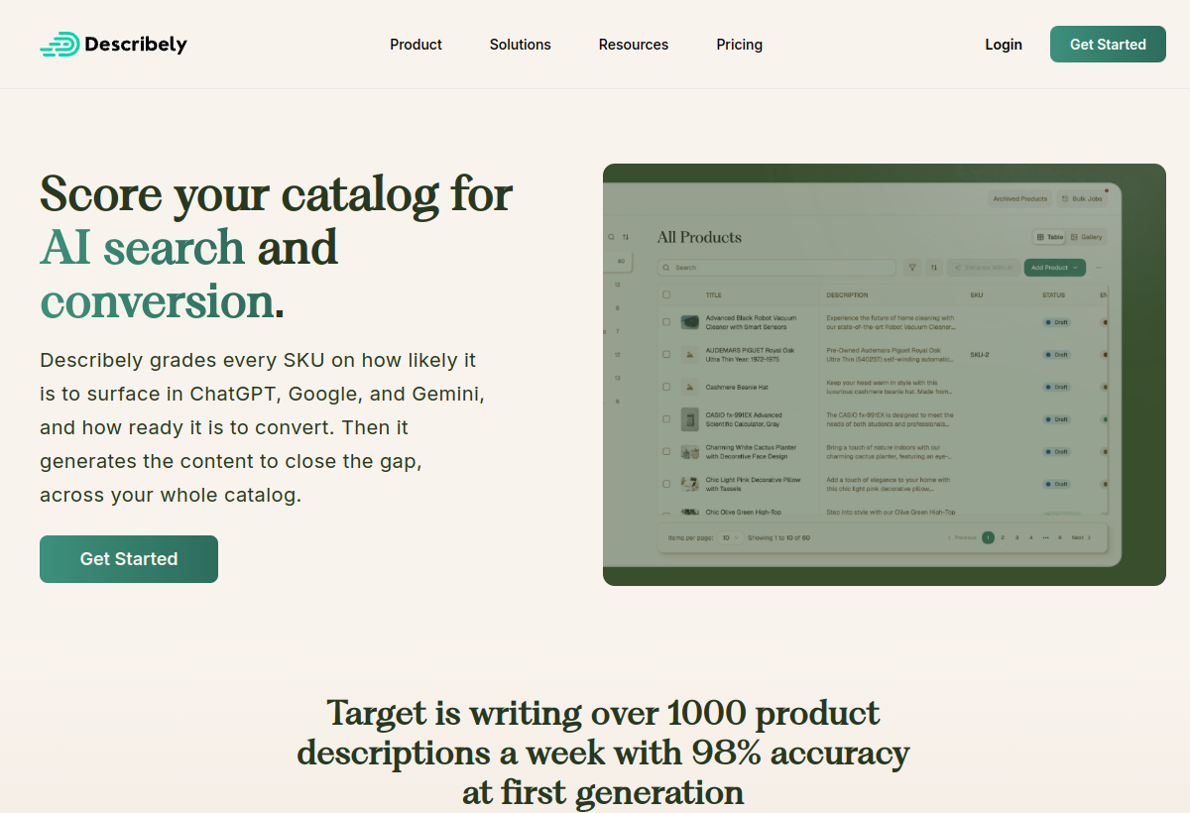Switch to Table view in the products screenshot
The image size is (1190, 813).
[x=1050, y=237]
